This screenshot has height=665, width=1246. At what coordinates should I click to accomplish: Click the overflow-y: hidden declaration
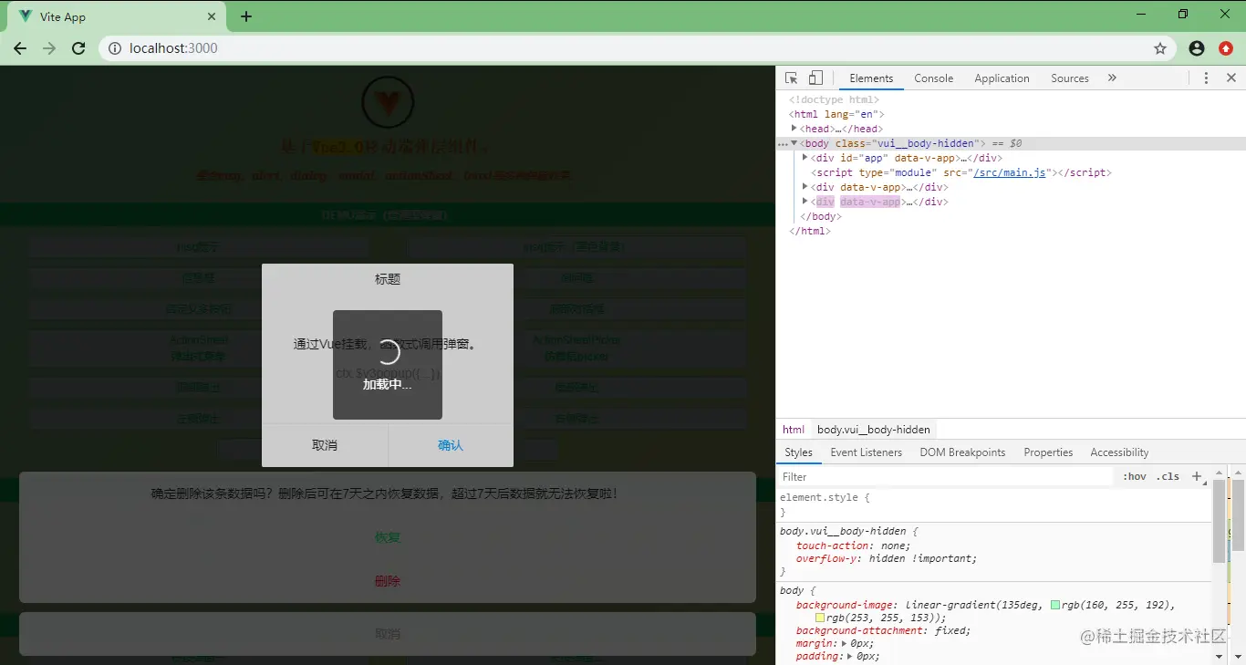(886, 558)
